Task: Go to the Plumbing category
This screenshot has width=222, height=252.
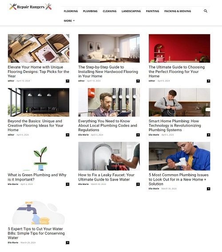Action: 90,11
